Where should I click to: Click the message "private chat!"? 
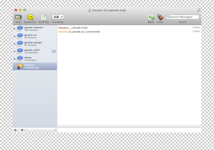point(80,28)
